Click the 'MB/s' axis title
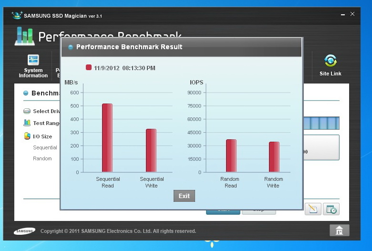372x251 pixels. (x=71, y=83)
